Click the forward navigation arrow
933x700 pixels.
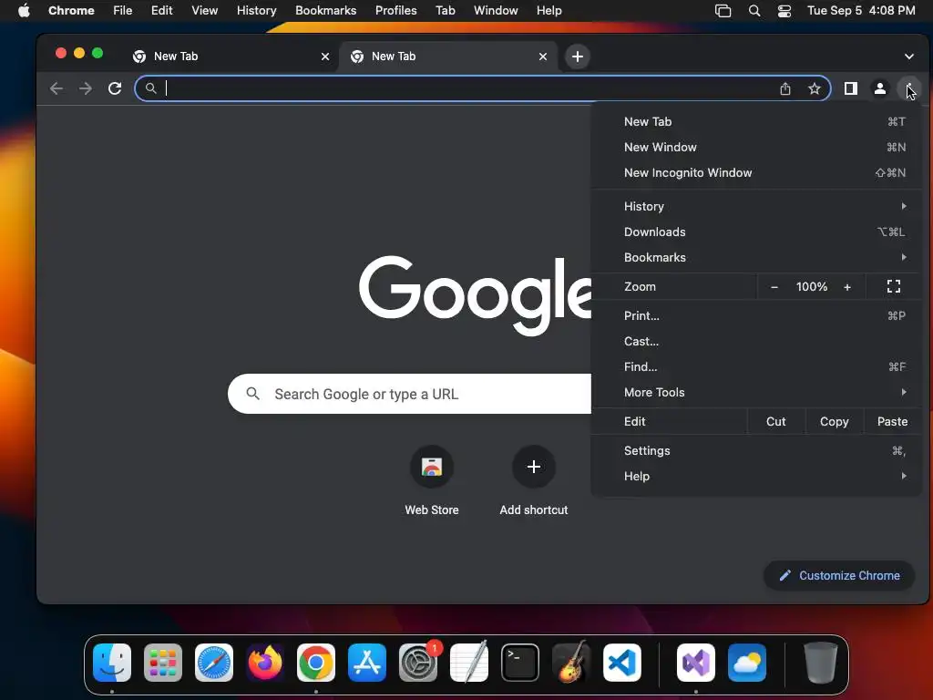tap(86, 88)
